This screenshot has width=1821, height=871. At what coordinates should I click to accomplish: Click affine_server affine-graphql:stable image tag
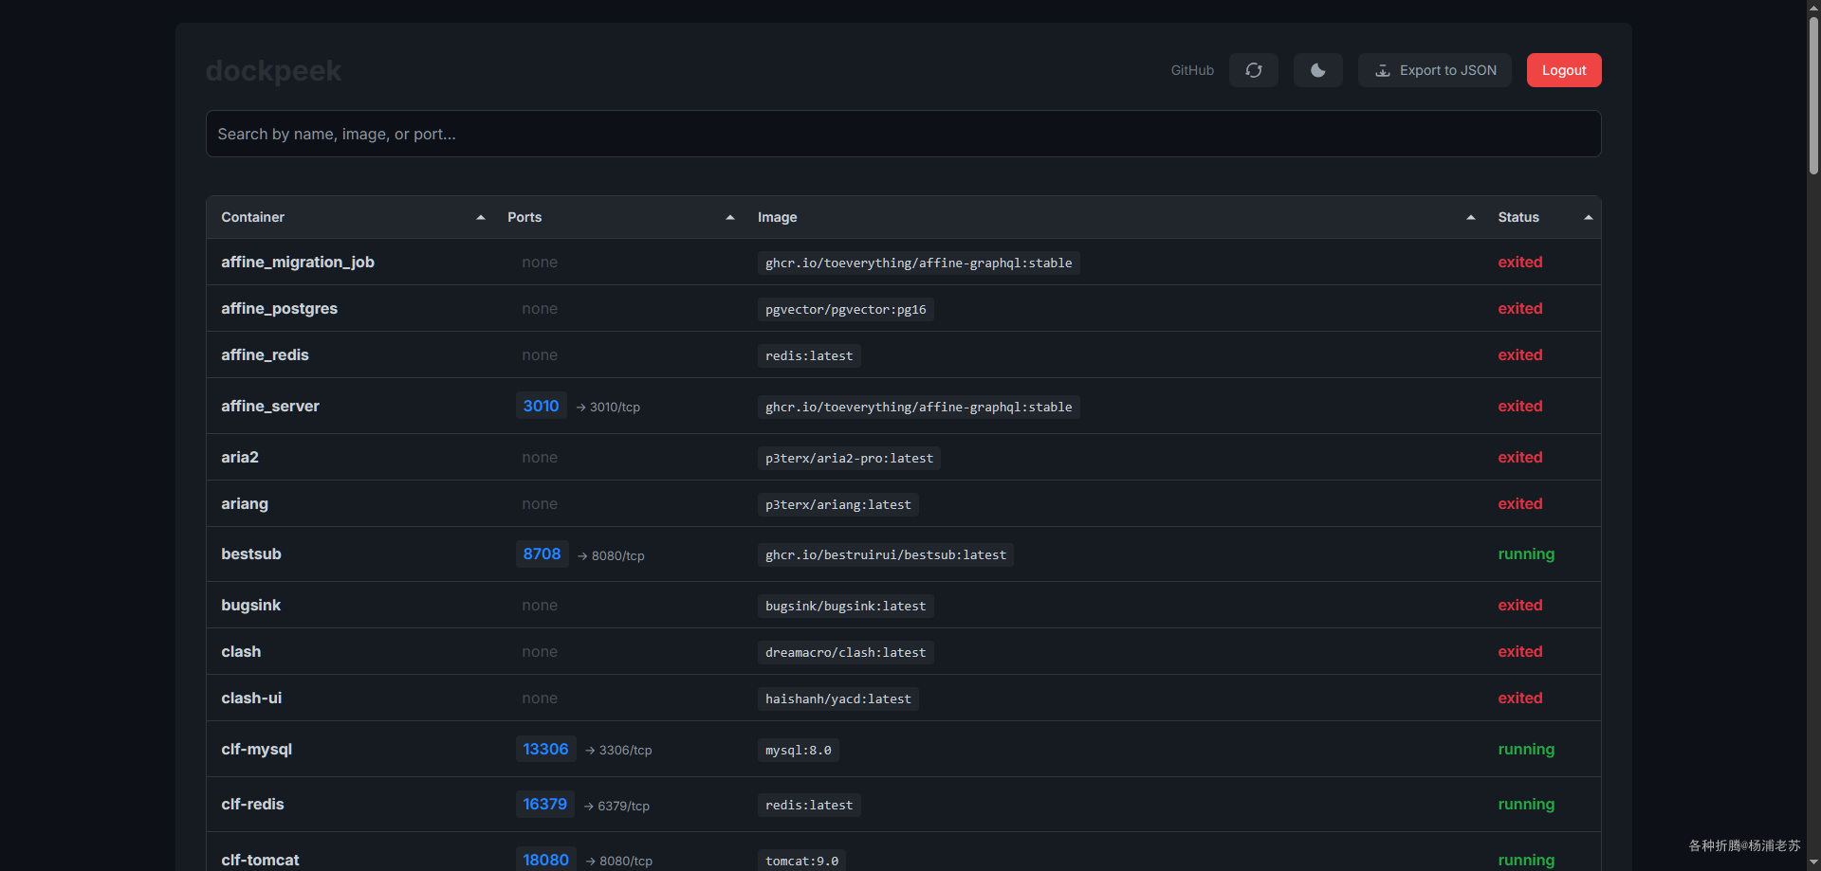point(918,407)
